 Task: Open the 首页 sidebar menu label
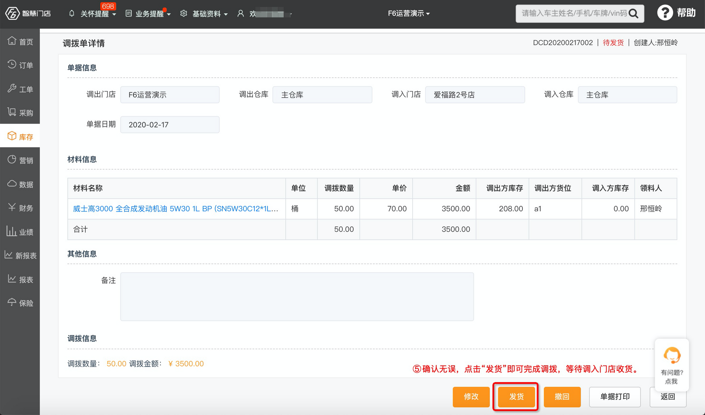(26, 42)
